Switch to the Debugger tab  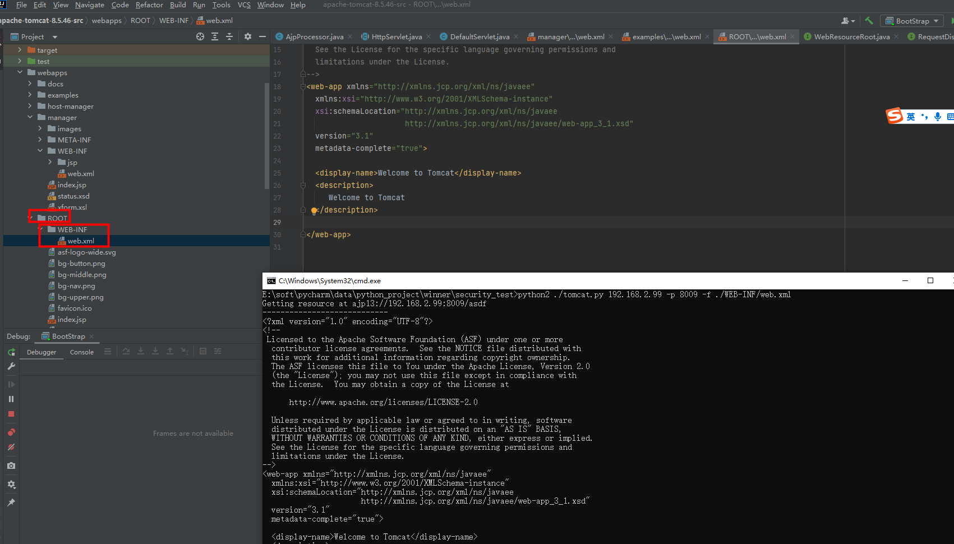point(42,352)
